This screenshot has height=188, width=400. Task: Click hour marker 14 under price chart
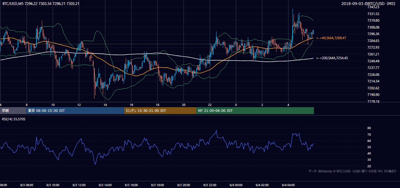[x=105, y=105]
